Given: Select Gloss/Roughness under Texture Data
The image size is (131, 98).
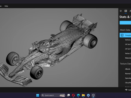Looking at the screenshot, I should pos(128,83).
